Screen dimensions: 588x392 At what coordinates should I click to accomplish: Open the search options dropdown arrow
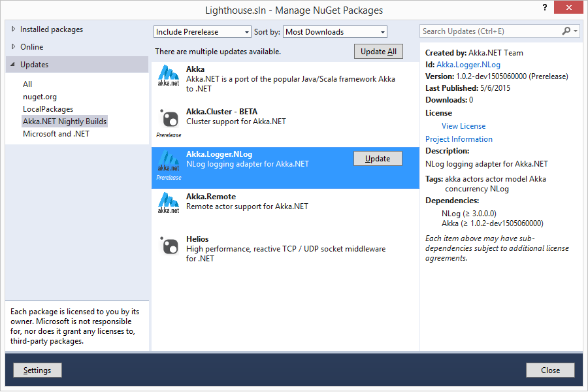click(x=576, y=31)
